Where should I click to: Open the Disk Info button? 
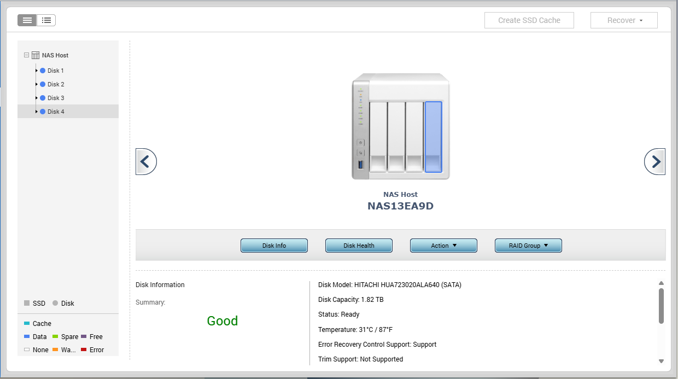tap(274, 246)
